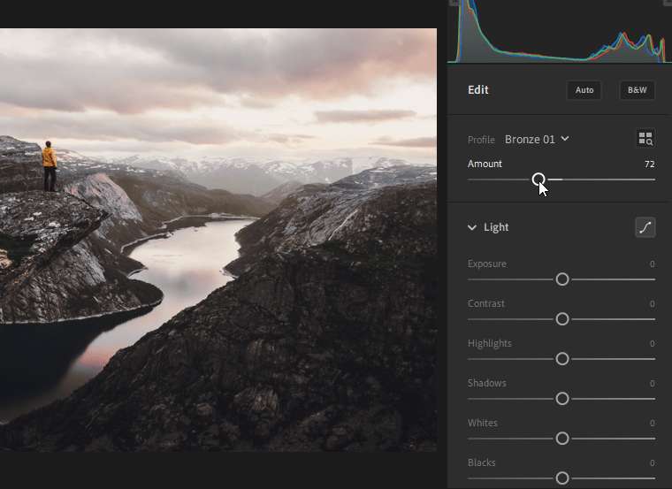Apply Auto adjustments
Image resolution: width=672 pixels, height=489 pixels.
[x=584, y=90]
